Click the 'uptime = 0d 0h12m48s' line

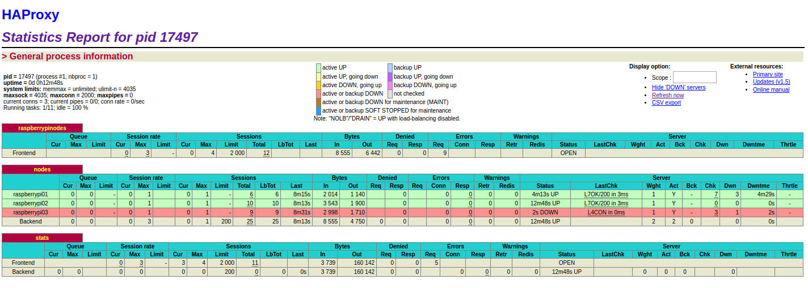[x=33, y=83]
